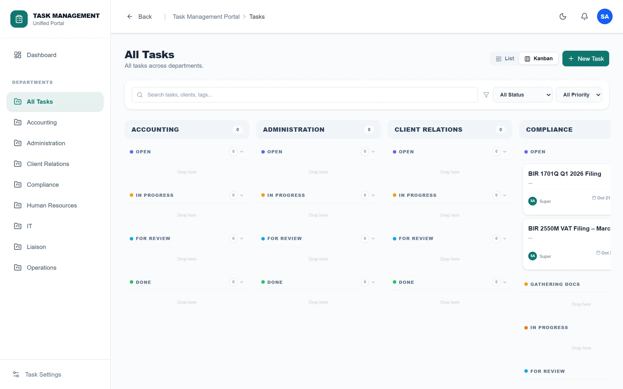
Task: Focus the search tasks input field
Action: (305, 95)
